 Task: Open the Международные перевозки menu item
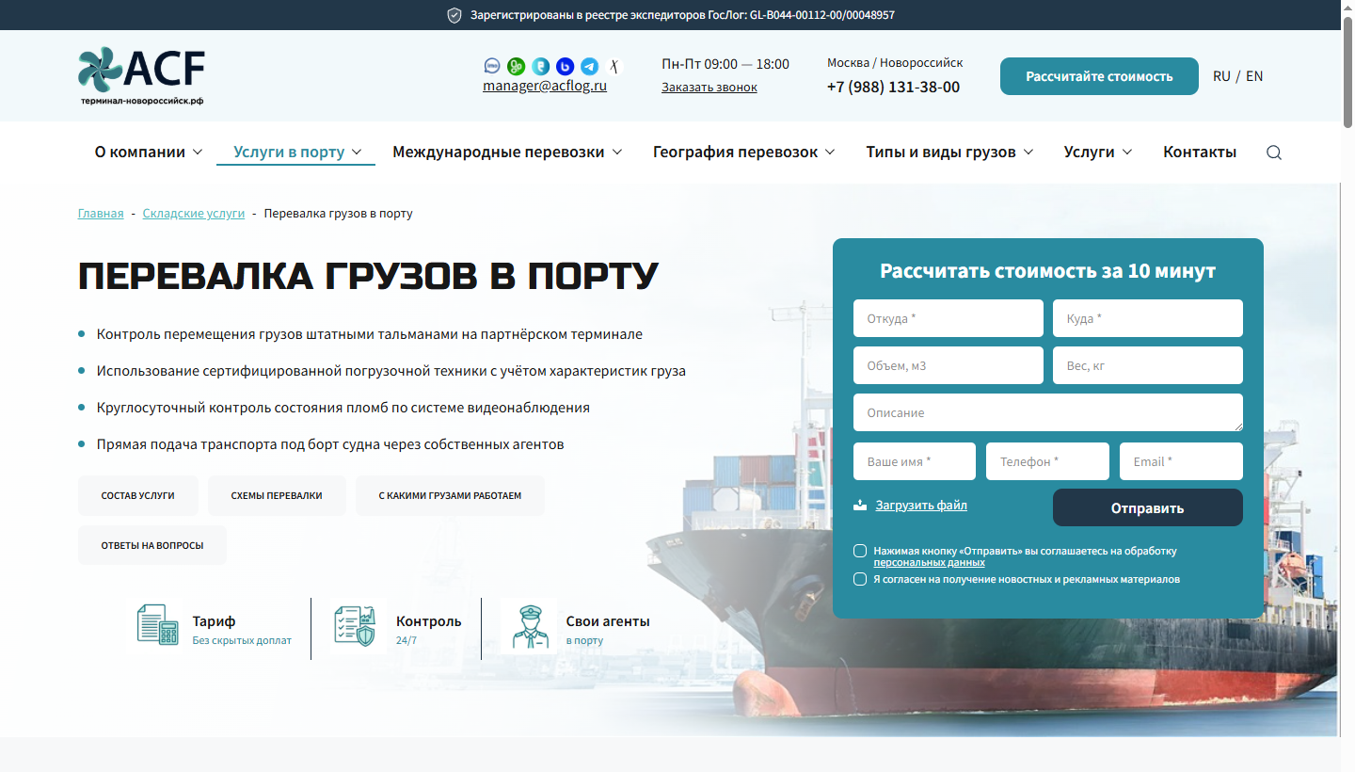click(499, 152)
